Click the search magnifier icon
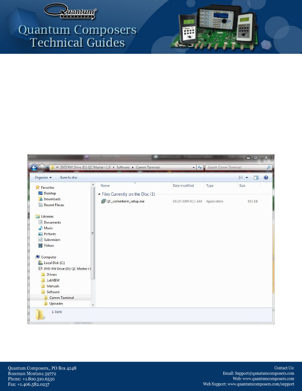 [269, 167]
